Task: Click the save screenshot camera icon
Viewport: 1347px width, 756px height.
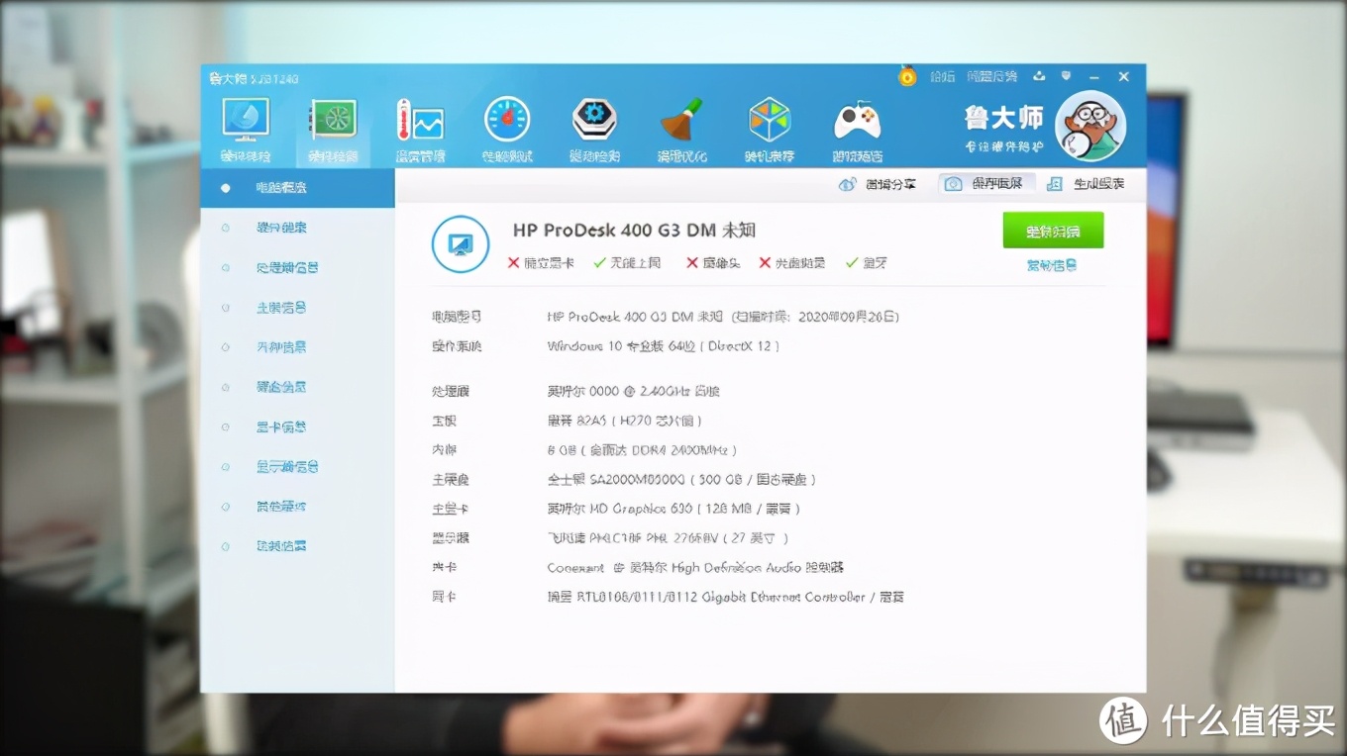Action: click(953, 184)
